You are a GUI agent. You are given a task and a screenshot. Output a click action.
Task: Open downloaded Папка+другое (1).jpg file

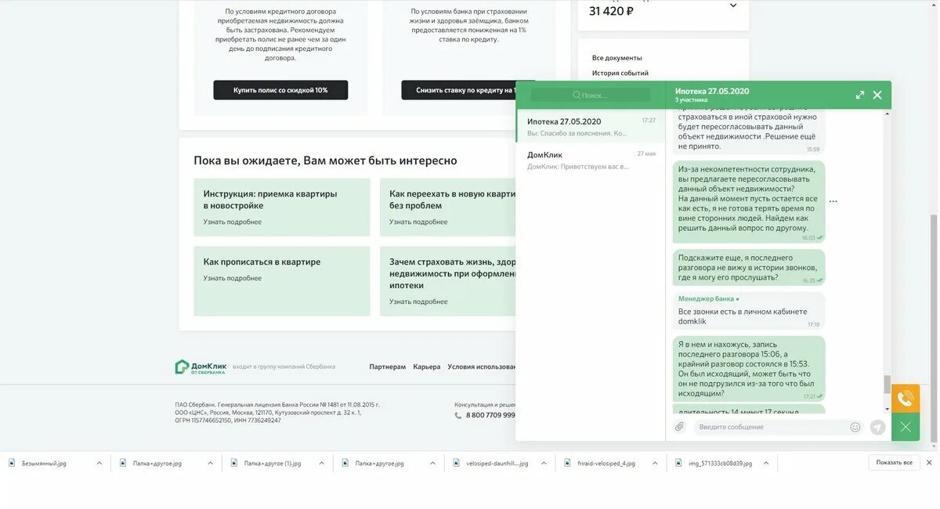point(273,463)
